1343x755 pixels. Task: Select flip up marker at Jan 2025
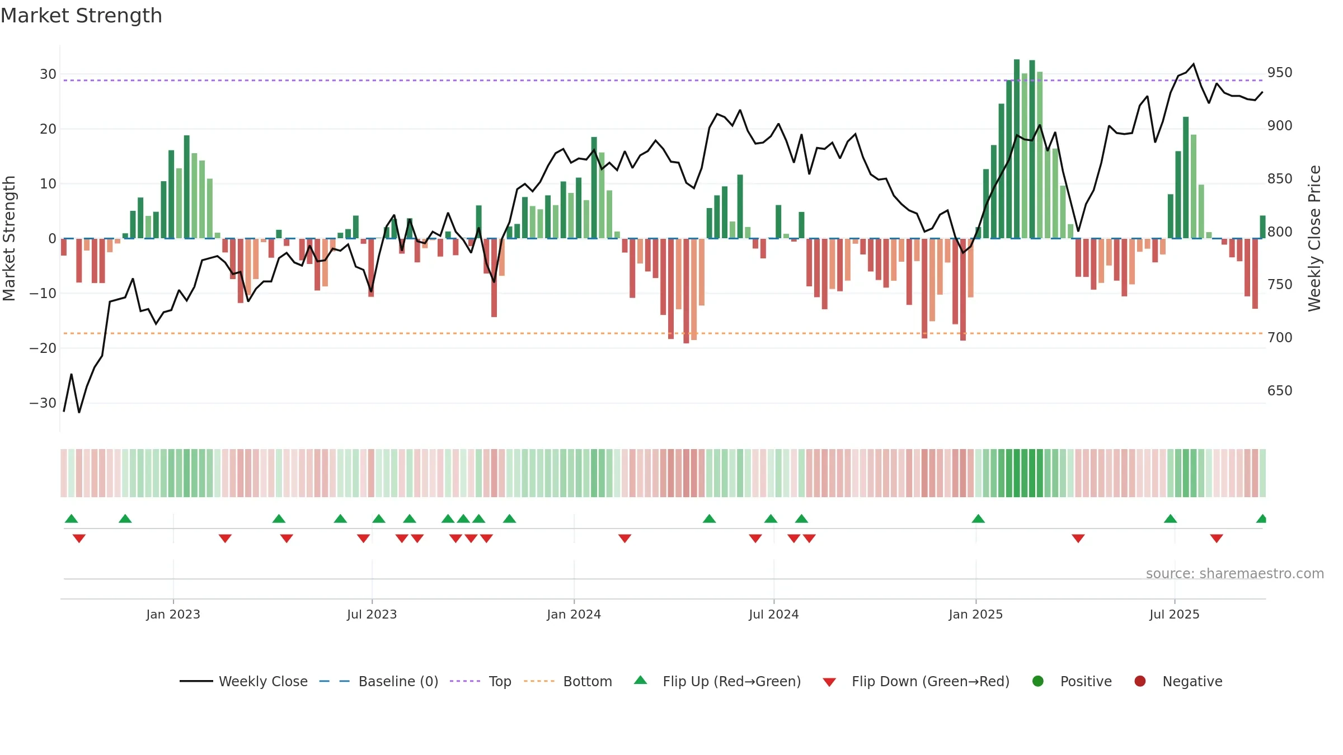tap(978, 518)
